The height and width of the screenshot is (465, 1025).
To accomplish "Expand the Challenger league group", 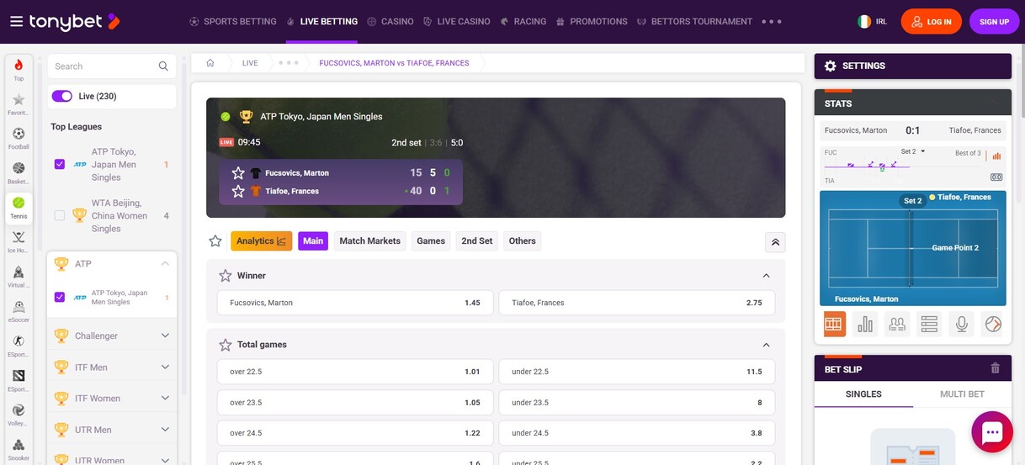I will coord(165,336).
